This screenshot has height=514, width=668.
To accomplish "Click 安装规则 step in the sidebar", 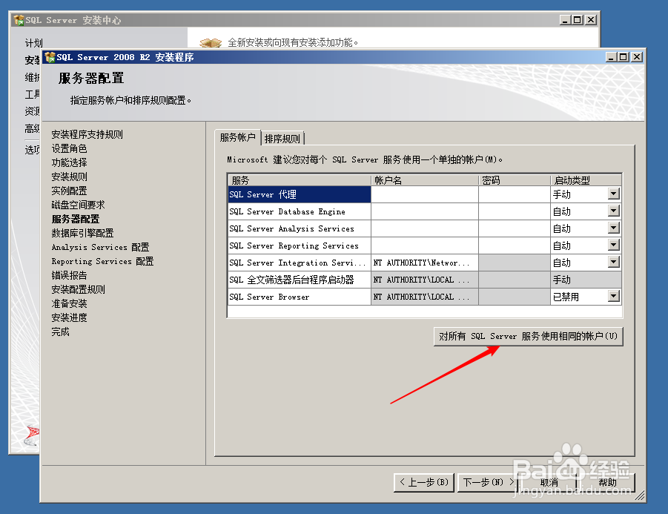I will coord(69,177).
